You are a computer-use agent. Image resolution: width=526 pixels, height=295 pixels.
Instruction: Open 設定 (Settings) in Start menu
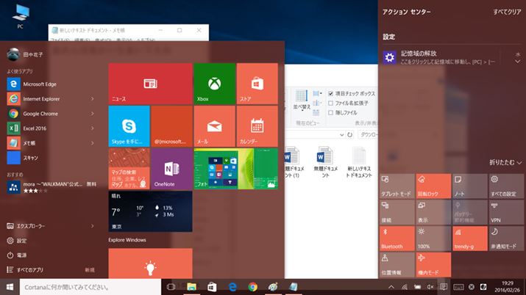pos(22,241)
